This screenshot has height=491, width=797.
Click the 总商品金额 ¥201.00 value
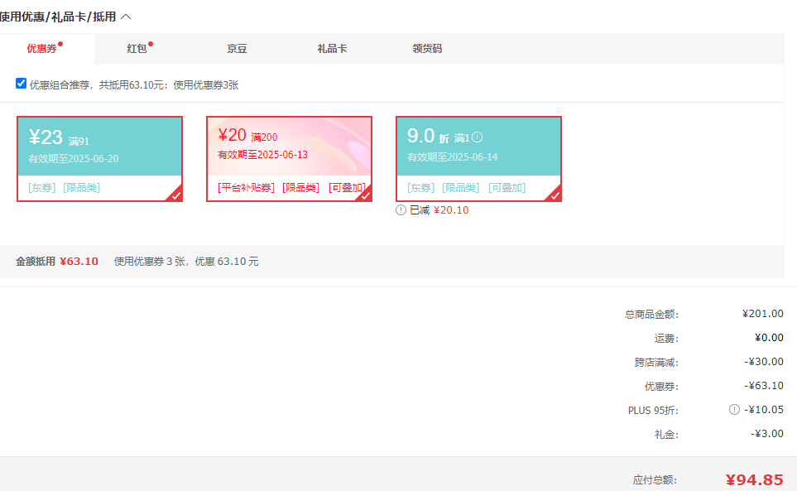coord(762,314)
